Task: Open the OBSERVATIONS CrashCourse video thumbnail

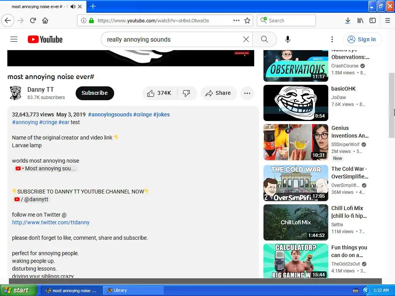Action: (x=296, y=66)
